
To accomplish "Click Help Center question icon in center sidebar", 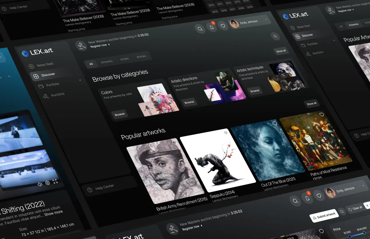I will [x=90, y=190].
